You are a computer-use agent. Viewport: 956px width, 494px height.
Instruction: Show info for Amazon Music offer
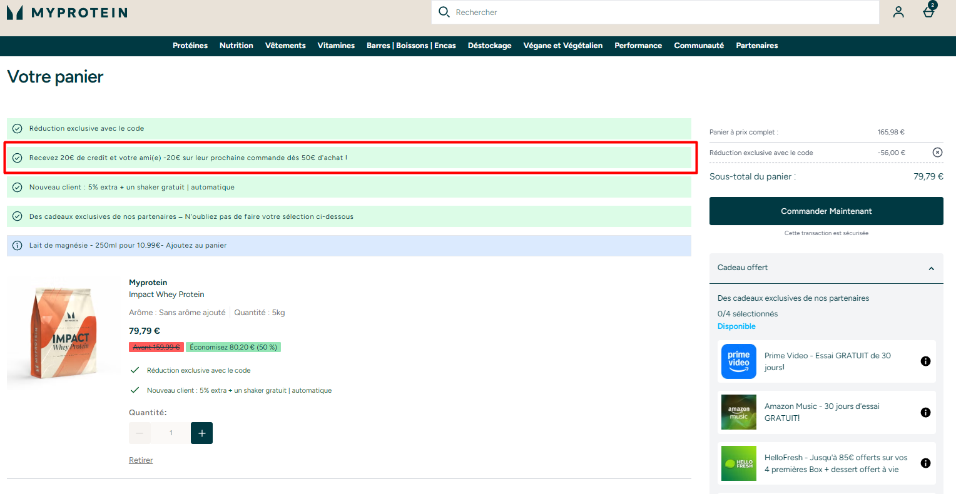pos(925,413)
